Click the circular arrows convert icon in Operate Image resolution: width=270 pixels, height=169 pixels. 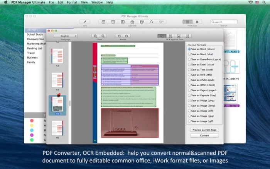tap(152, 22)
